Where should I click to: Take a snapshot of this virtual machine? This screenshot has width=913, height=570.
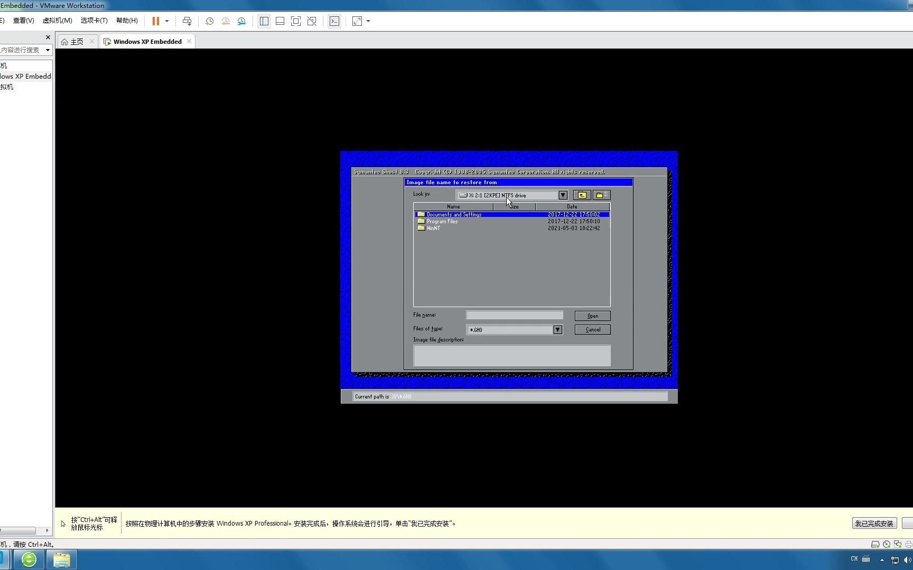(209, 21)
